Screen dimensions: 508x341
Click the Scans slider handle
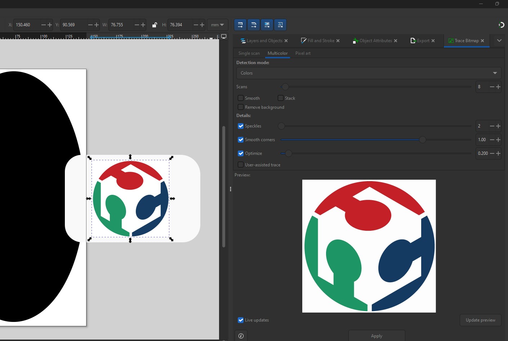point(285,87)
